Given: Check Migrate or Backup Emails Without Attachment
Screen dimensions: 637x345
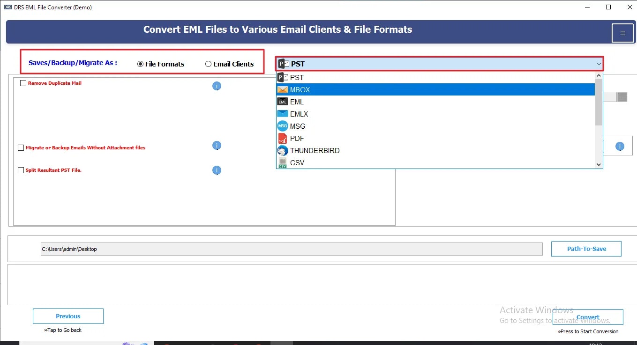Looking at the screenshot, I should tap(21, 147).
